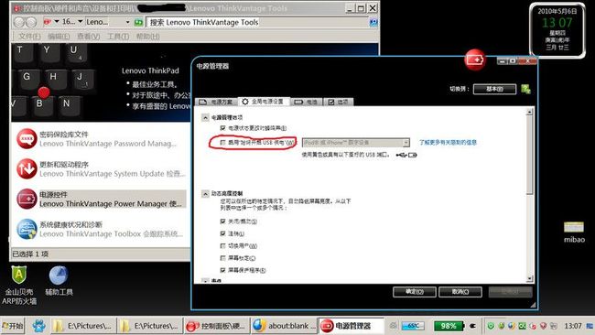The image size is (595, 335).
Task: Select the 'Lenovo ThinkVantage Password Manag...' text
Action: click(x=108, y=144)
